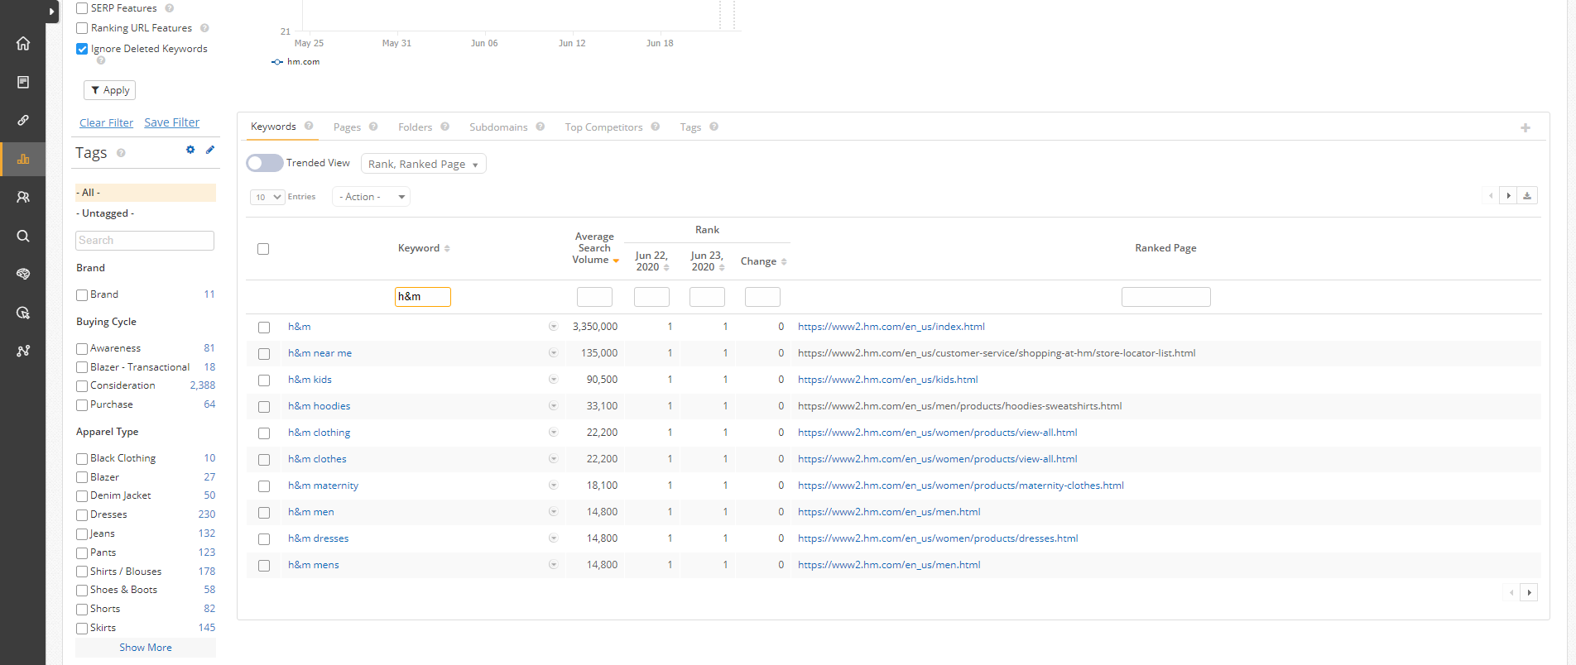The width and height of the screenshot is (1576, 665).
Task: Check the Brand tag checkbox
Action: click(82, 295)
